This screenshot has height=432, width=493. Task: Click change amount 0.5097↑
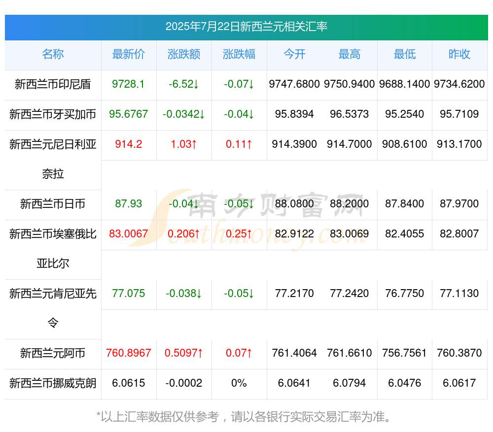tap(183, 353)
